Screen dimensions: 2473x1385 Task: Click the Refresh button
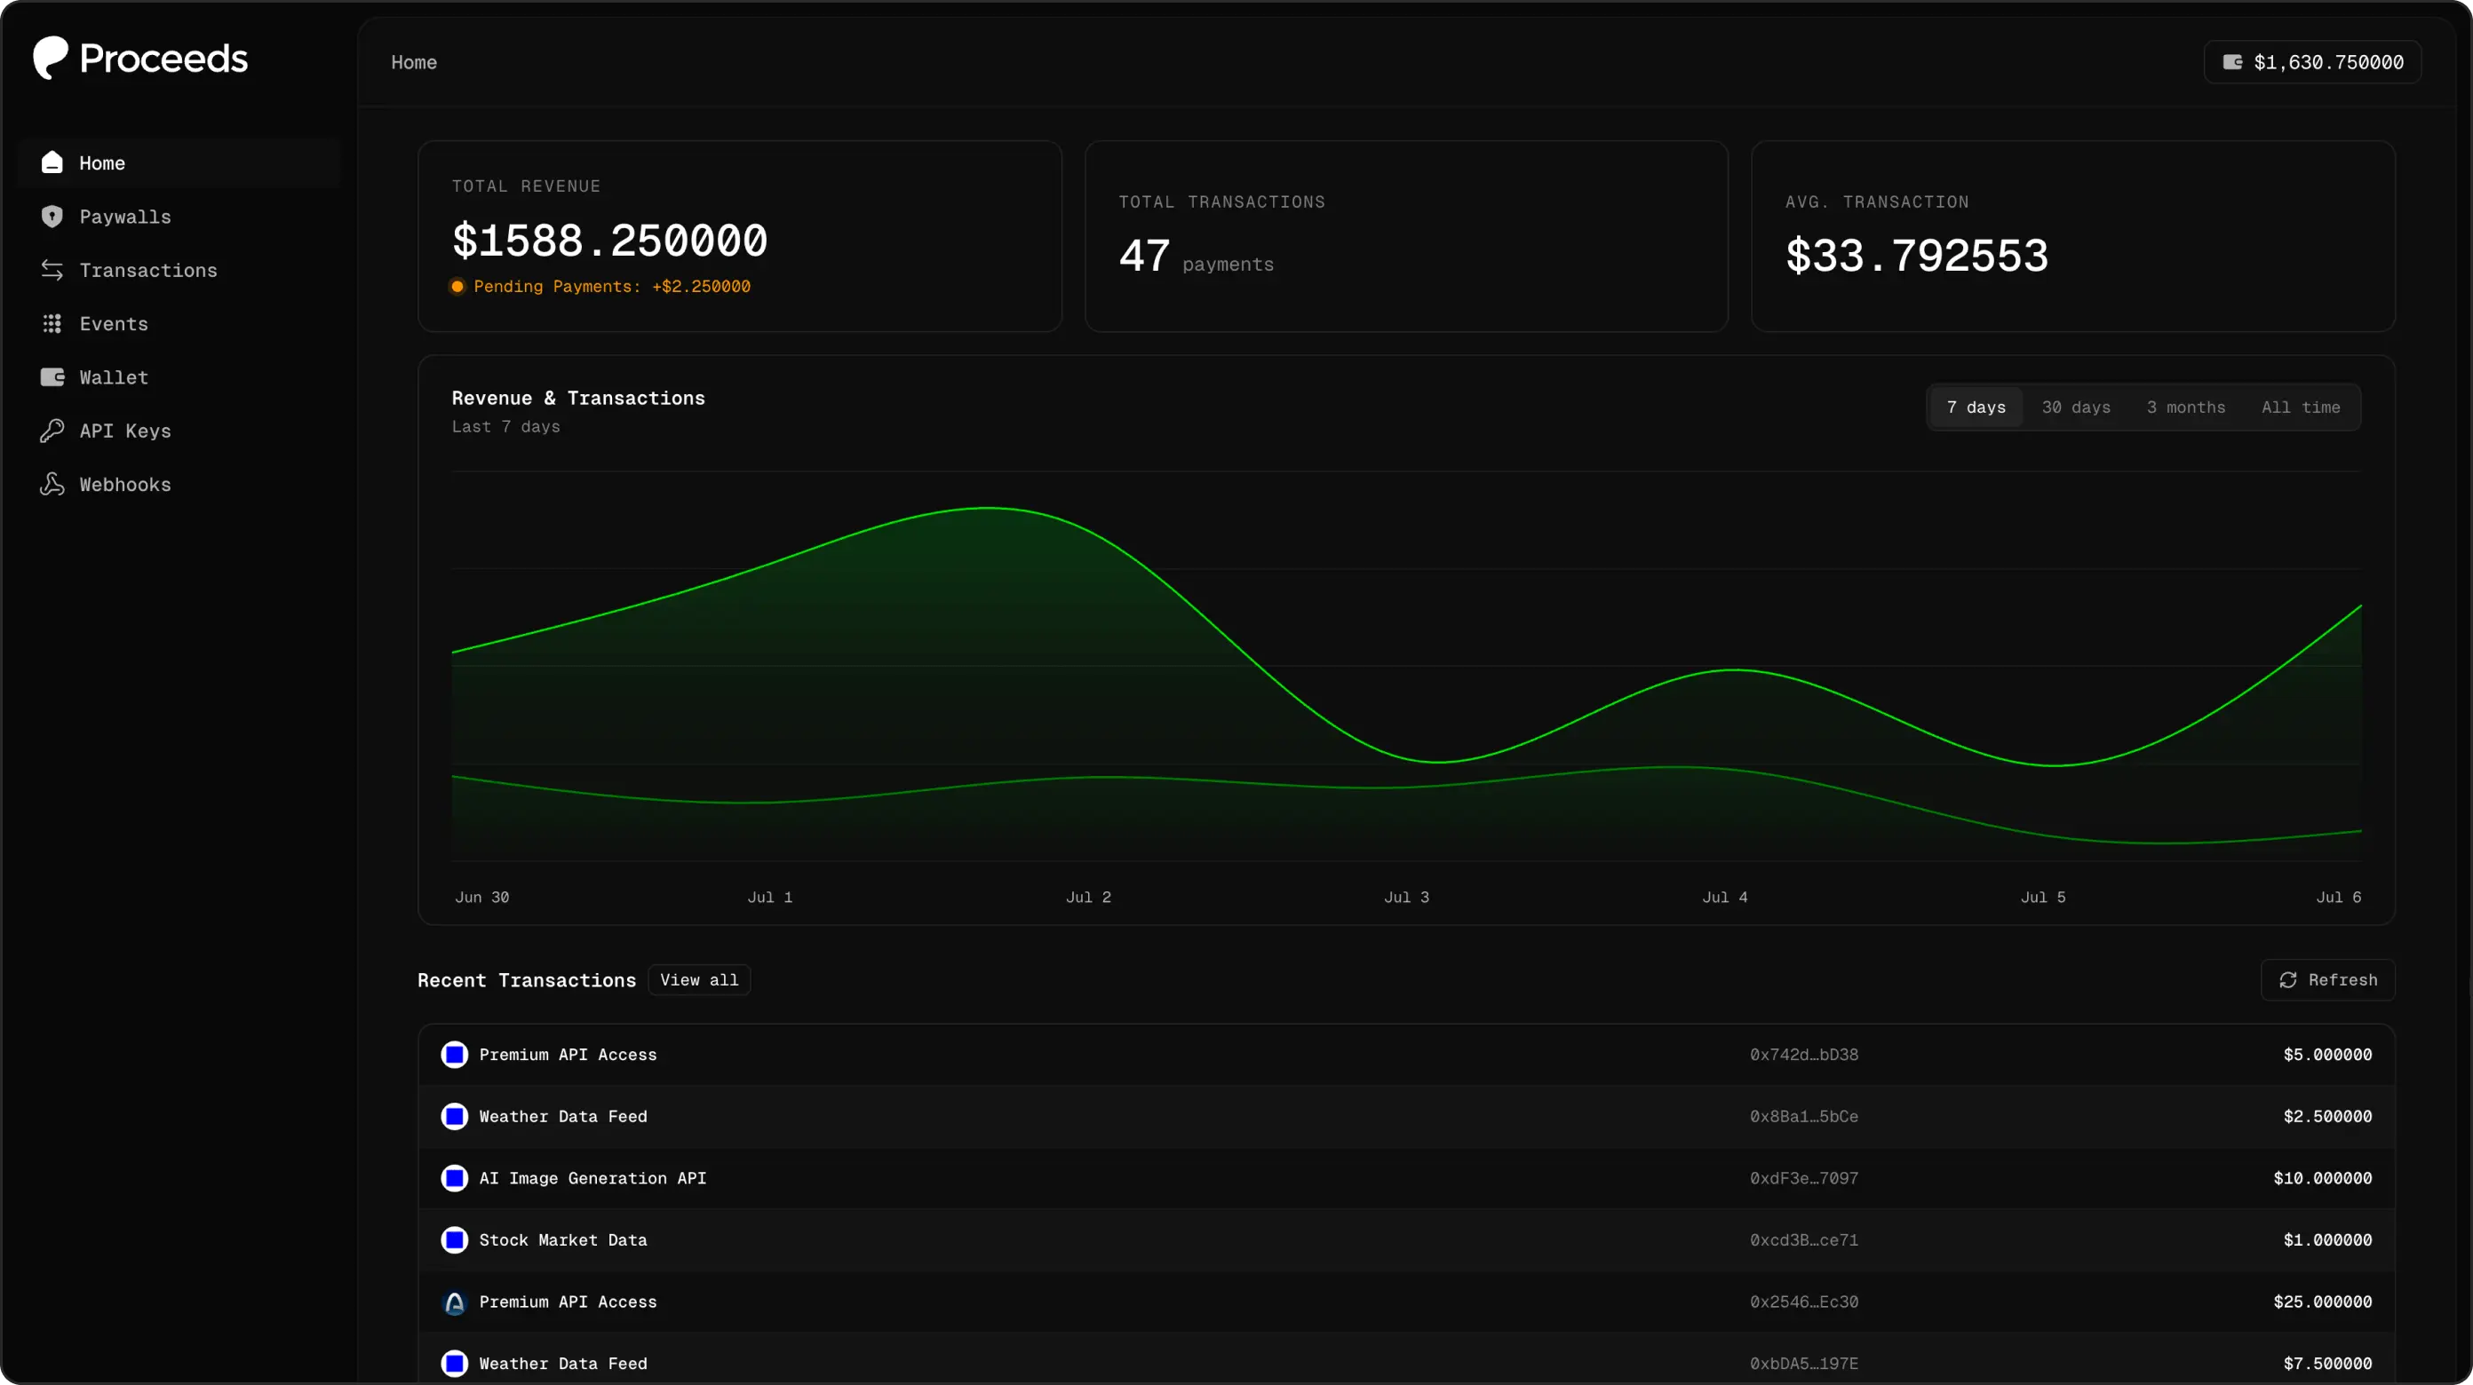[2327, 980]
